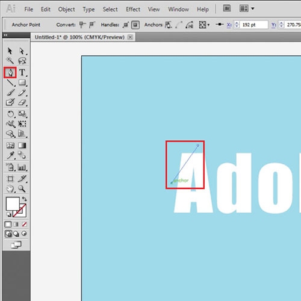Select the Pencil tool

[x=22, y=93]
